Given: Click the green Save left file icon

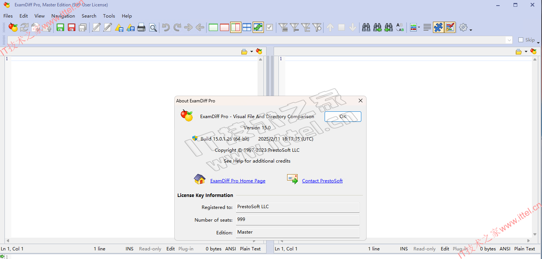Looking at the screenshot, I should [60, 27].
